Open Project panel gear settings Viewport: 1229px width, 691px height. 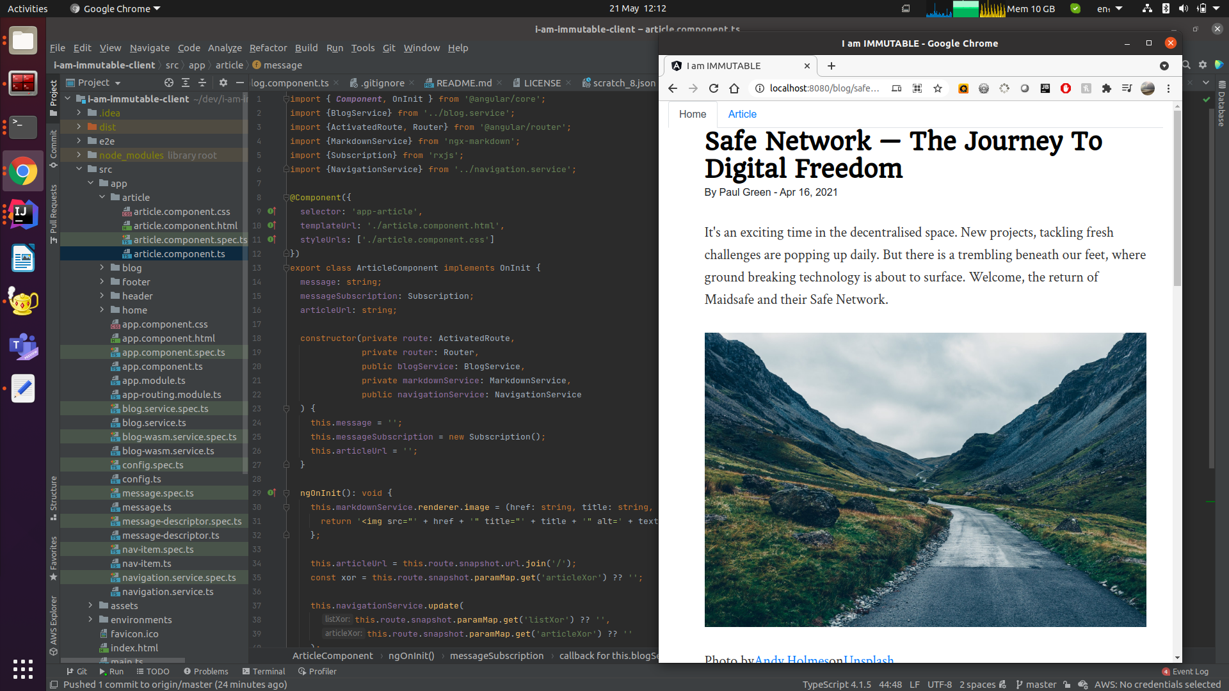pyautogui.click(x=223, y=83)
